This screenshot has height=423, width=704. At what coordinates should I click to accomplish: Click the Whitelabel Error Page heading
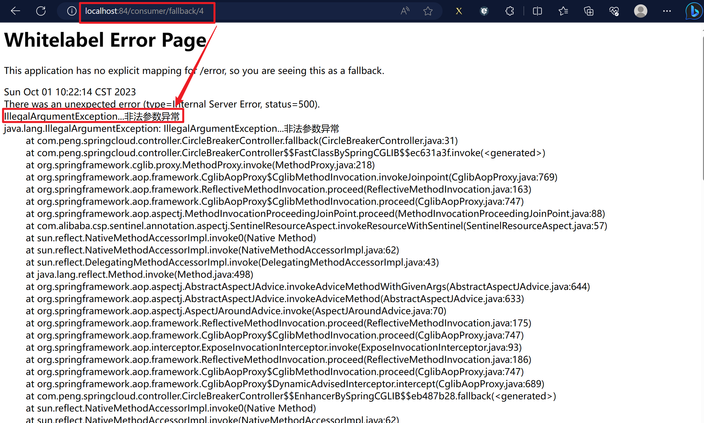(x=105, y=40)
